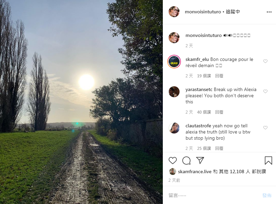This screenshot has width=276, height=204.
Task: Save the post with the bookmark icon
Action: click(268, 161)
